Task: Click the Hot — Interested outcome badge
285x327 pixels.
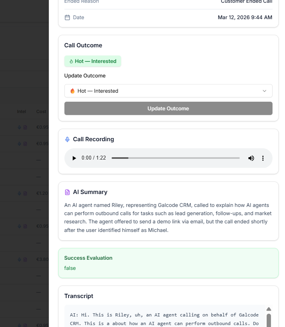Action: pyautogui.click(x=93, y=61)
